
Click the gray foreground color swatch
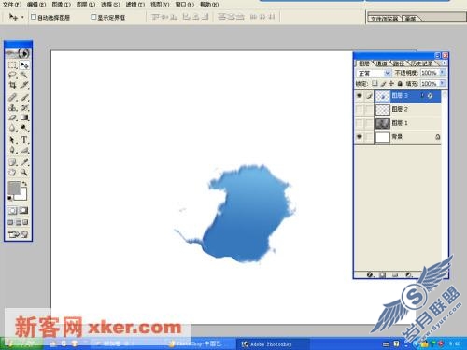tap(14, 188)
